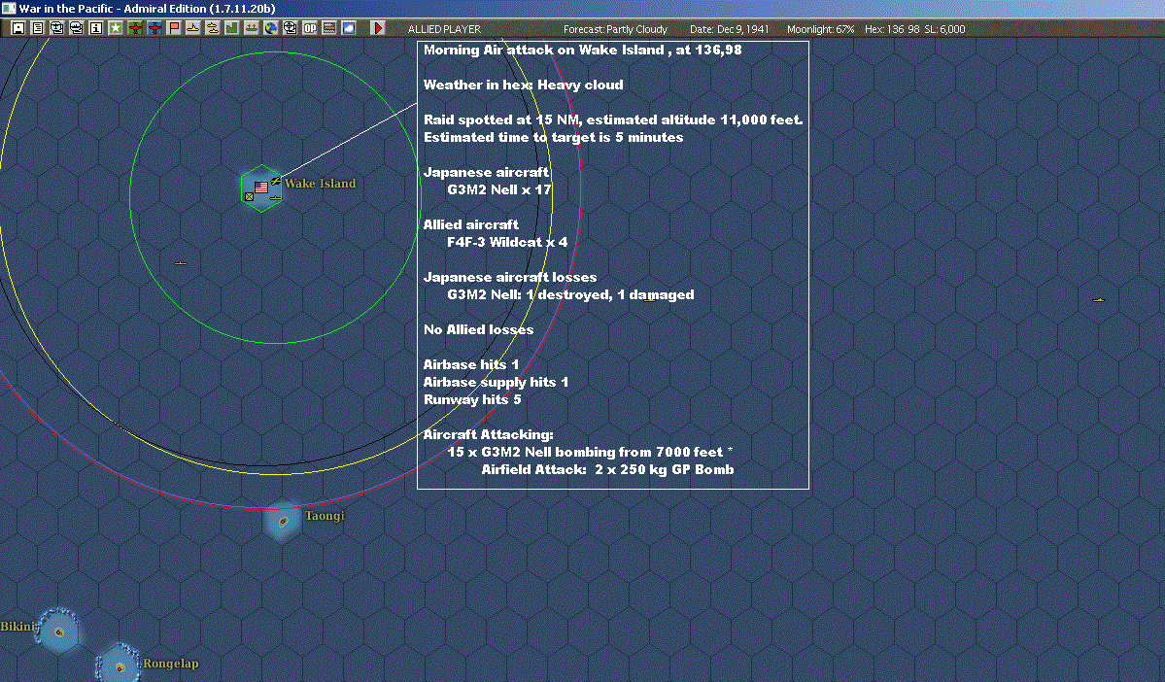Screen dimensions: 1165x682
Task: Click the striped list toolbar icon
Action: [328, 28]
